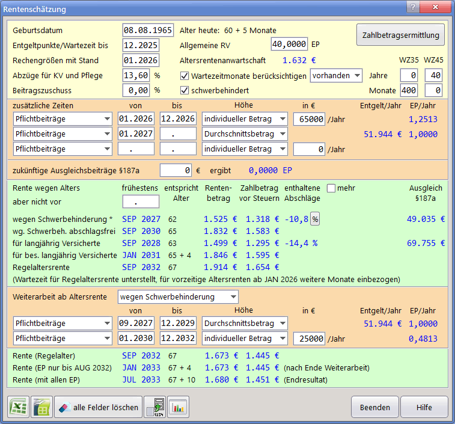This screenshot has height=424, width=455.
Task: Clear all fields with 'alle Felder löschen'
Action: coord(98,407)
